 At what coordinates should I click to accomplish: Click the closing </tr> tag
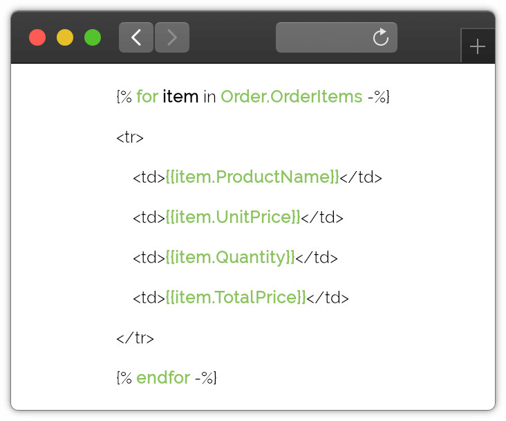pyautogui.click(x=135, y=338)
